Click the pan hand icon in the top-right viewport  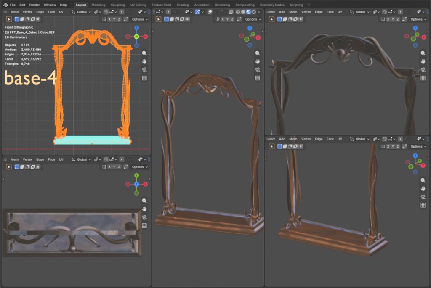pos(423,61)
